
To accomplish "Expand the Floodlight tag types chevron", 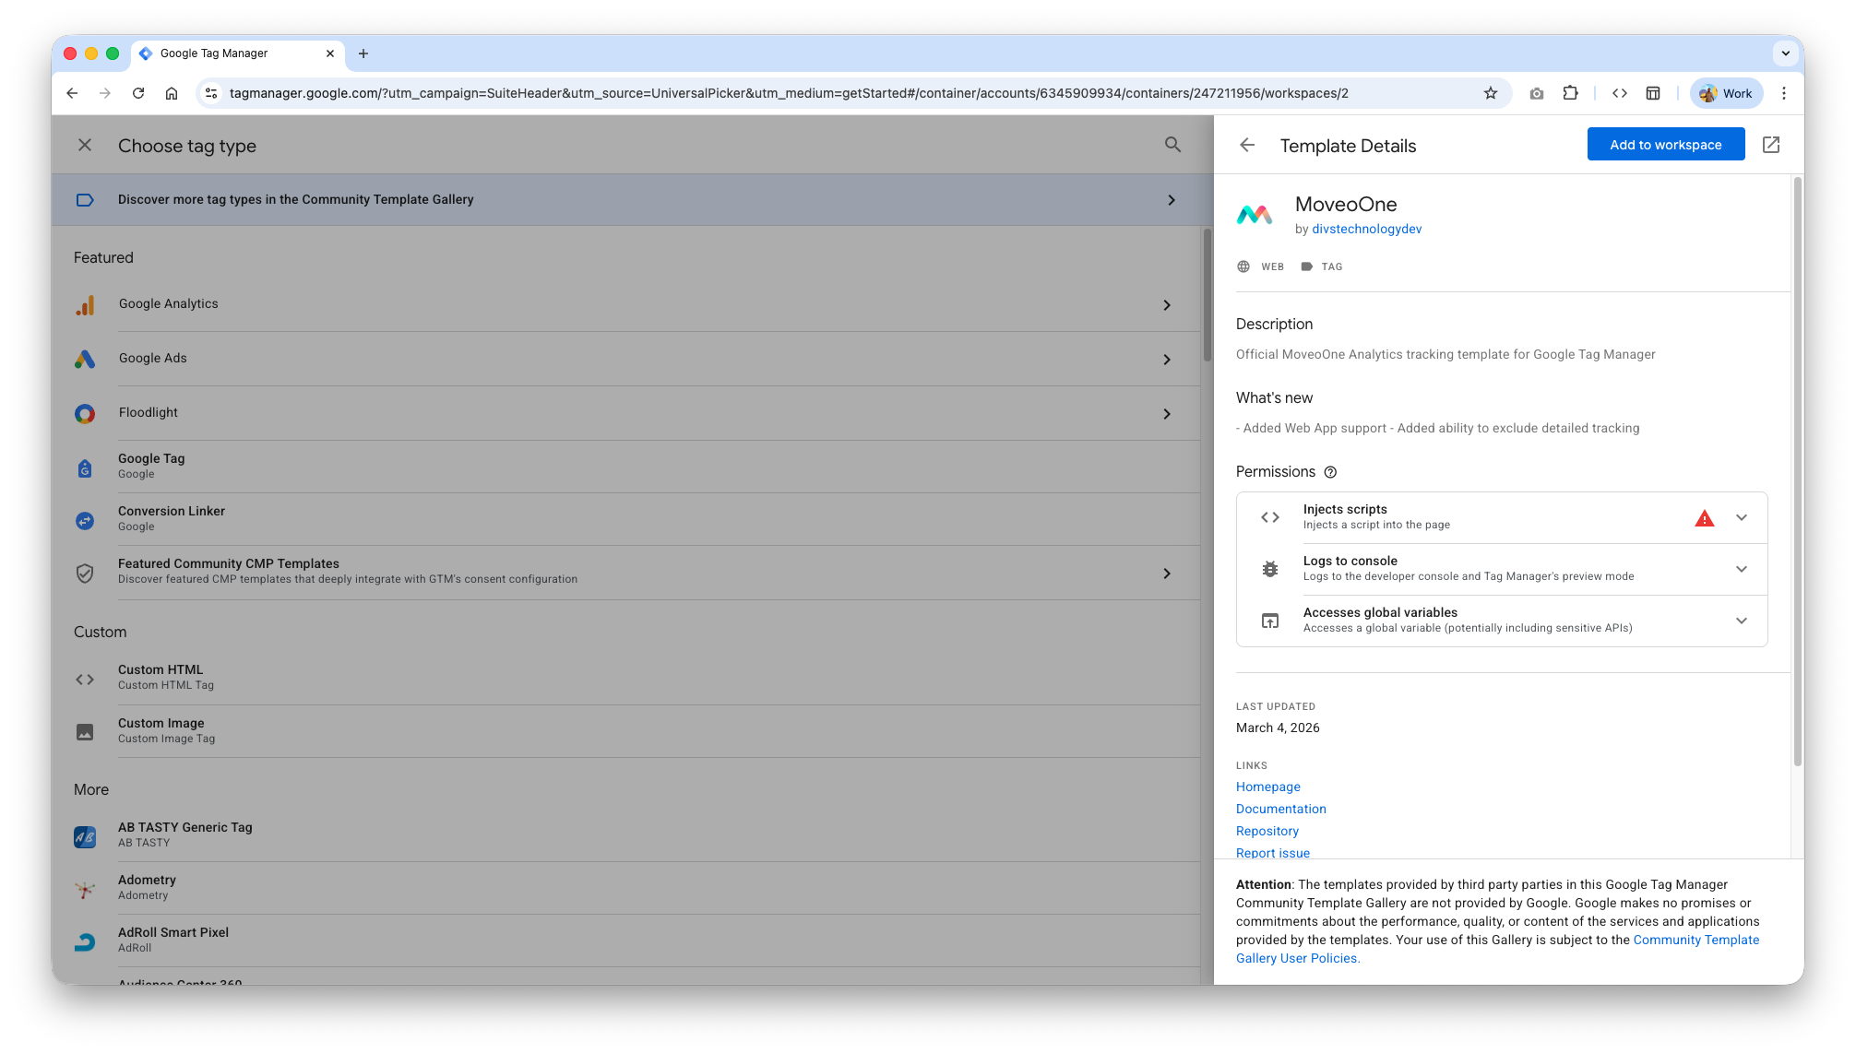I will (x=1167, y=414).
